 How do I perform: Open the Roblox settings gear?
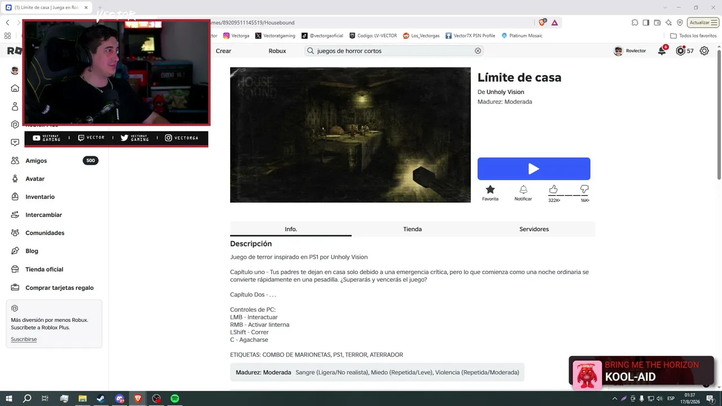coord(704,51)
